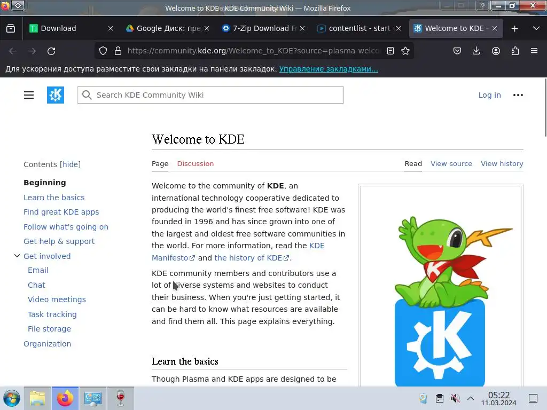Focus the Search KDE Community Wiki field
This screenshot has height=410, width=547.
click(x=210, y=95)
